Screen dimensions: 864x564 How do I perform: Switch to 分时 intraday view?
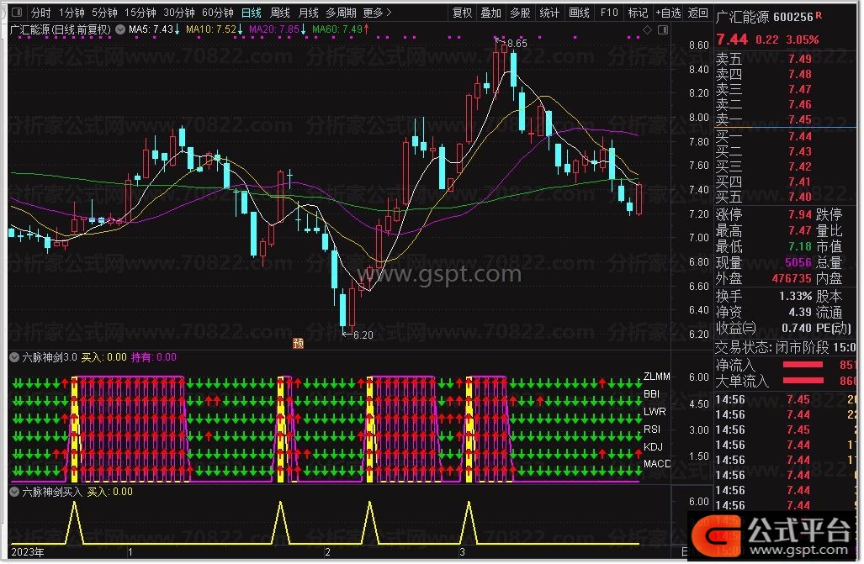(x=40, y=12)
